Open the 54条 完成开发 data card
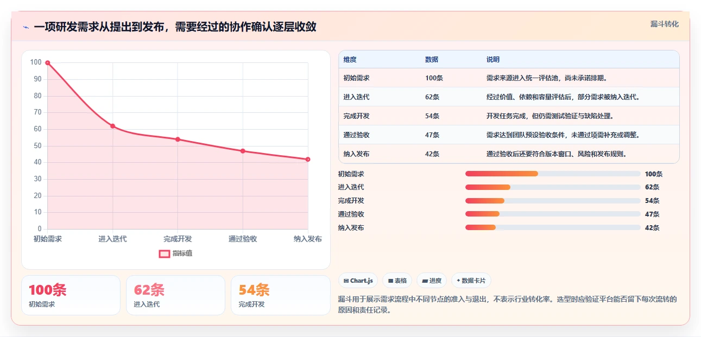The width and height of the screenshot is (701, 337). (x=281, y=295)
